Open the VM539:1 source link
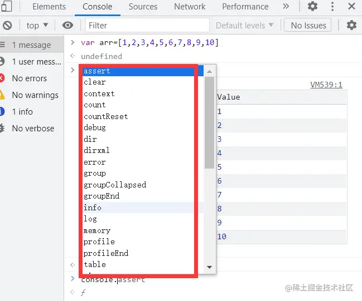This screenshot has width=362, height=301. (326, 85)
